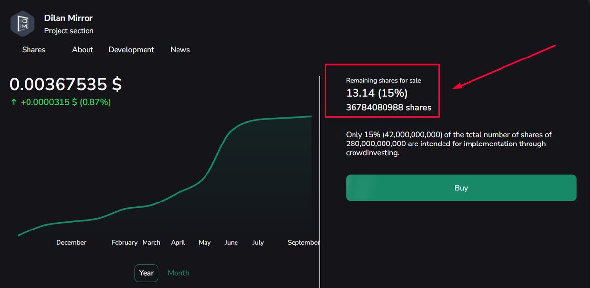Select June on the chart timeline

click(231, 242)
